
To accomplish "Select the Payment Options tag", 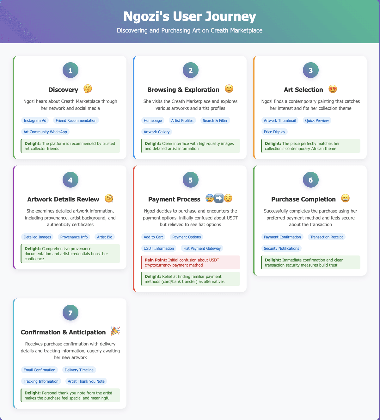I will click(187, 237).
